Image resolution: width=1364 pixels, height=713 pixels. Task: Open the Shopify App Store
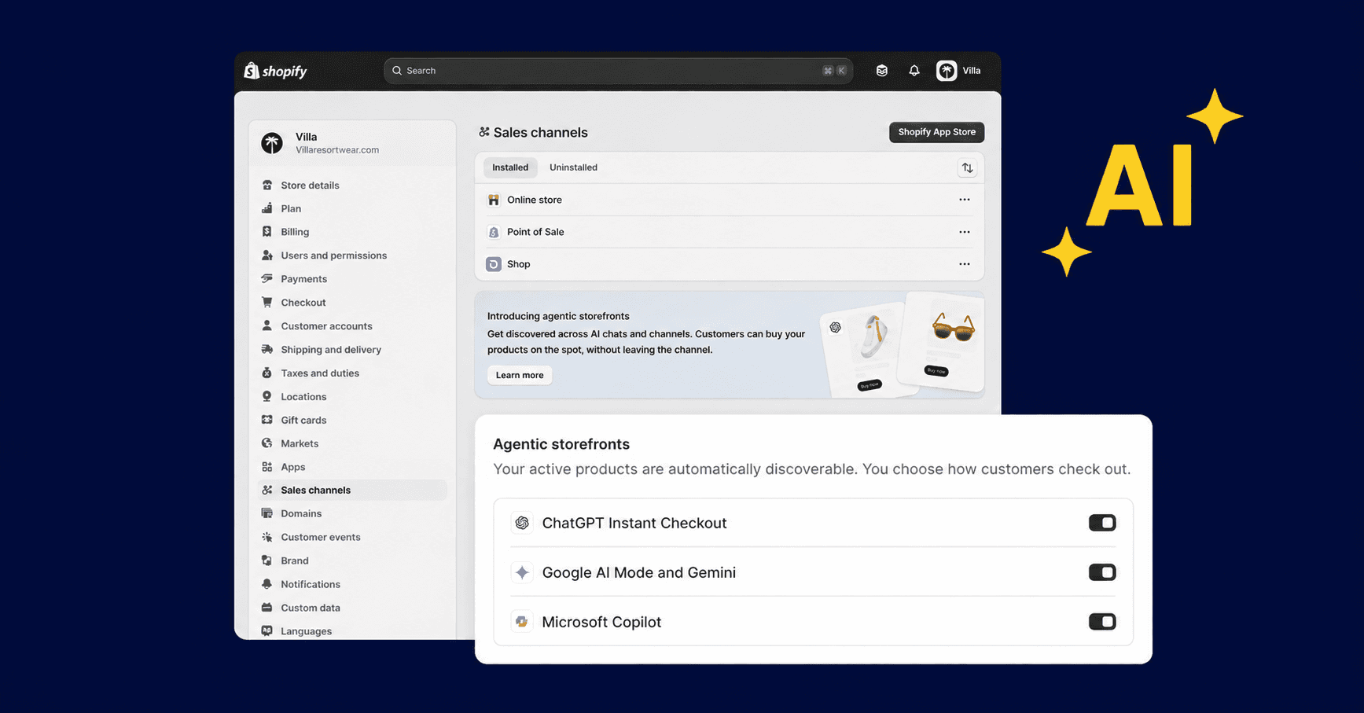tap(936, 132)
